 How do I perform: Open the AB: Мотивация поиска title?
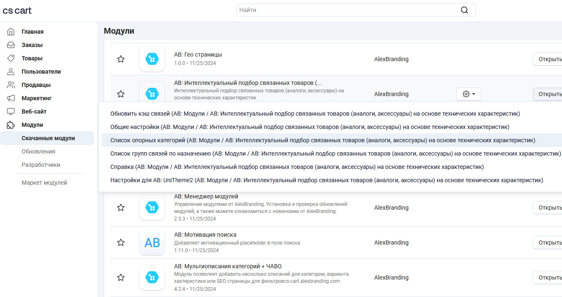[205, 235]
